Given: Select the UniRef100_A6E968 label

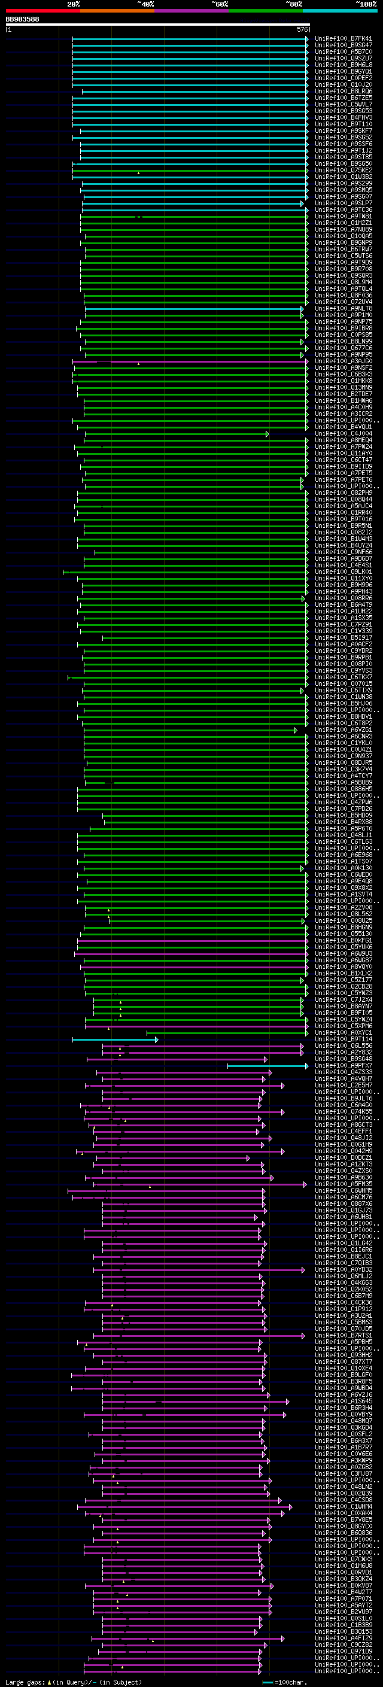Looking at the screenshot, I should [x=343, y=855].
